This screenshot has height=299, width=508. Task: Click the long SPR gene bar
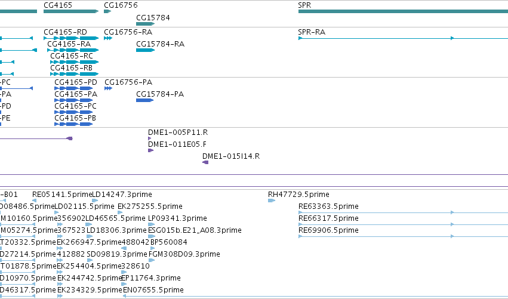[403, 11]
